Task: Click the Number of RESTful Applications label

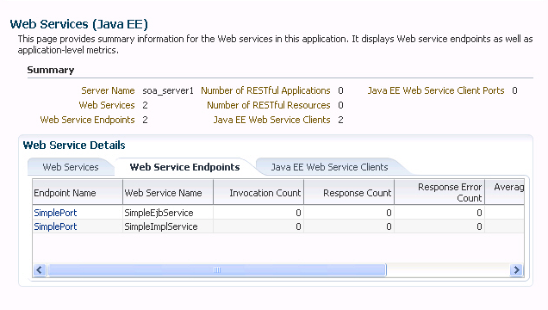Action: tap(265, 90)
